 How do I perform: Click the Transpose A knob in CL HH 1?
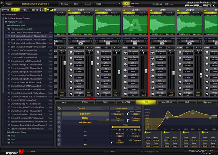[125, 52]
